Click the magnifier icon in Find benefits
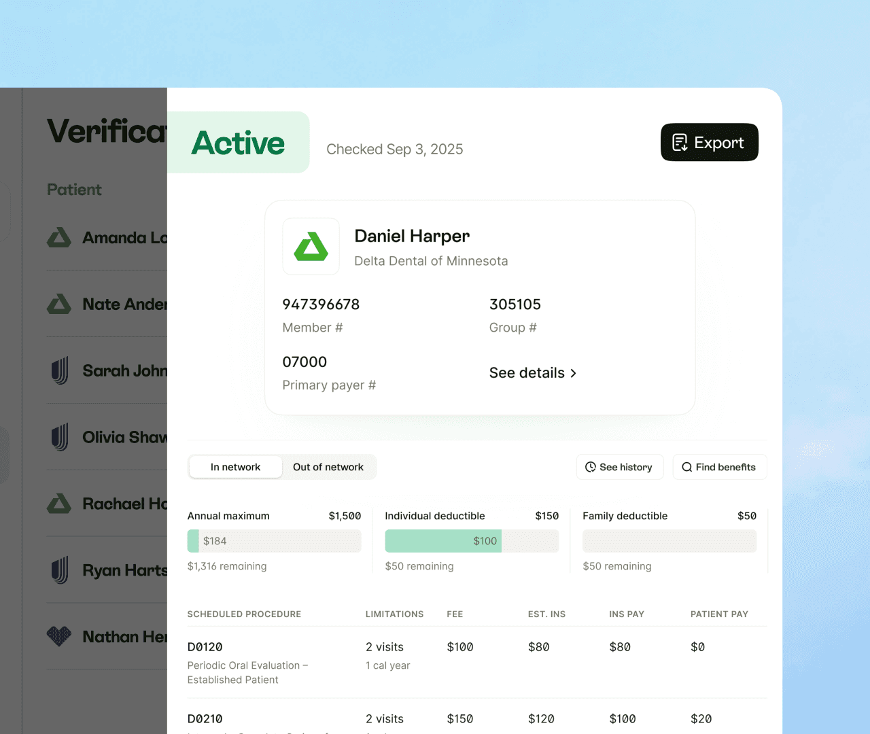Image resolution: width=870 pixels, height=734 pixels. click(687, 467)
